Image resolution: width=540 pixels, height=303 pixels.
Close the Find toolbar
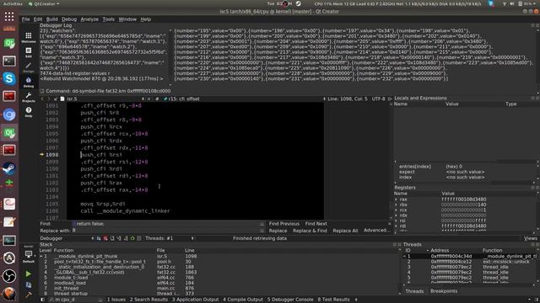[x=390, y=224]
